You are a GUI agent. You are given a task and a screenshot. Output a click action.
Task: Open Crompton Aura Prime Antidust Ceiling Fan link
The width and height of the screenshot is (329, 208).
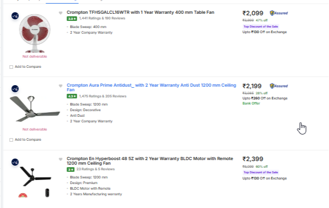[x=151, y=87]
